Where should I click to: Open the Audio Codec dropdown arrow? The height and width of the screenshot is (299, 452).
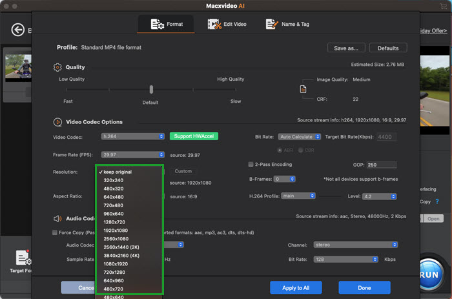(180, 245)
